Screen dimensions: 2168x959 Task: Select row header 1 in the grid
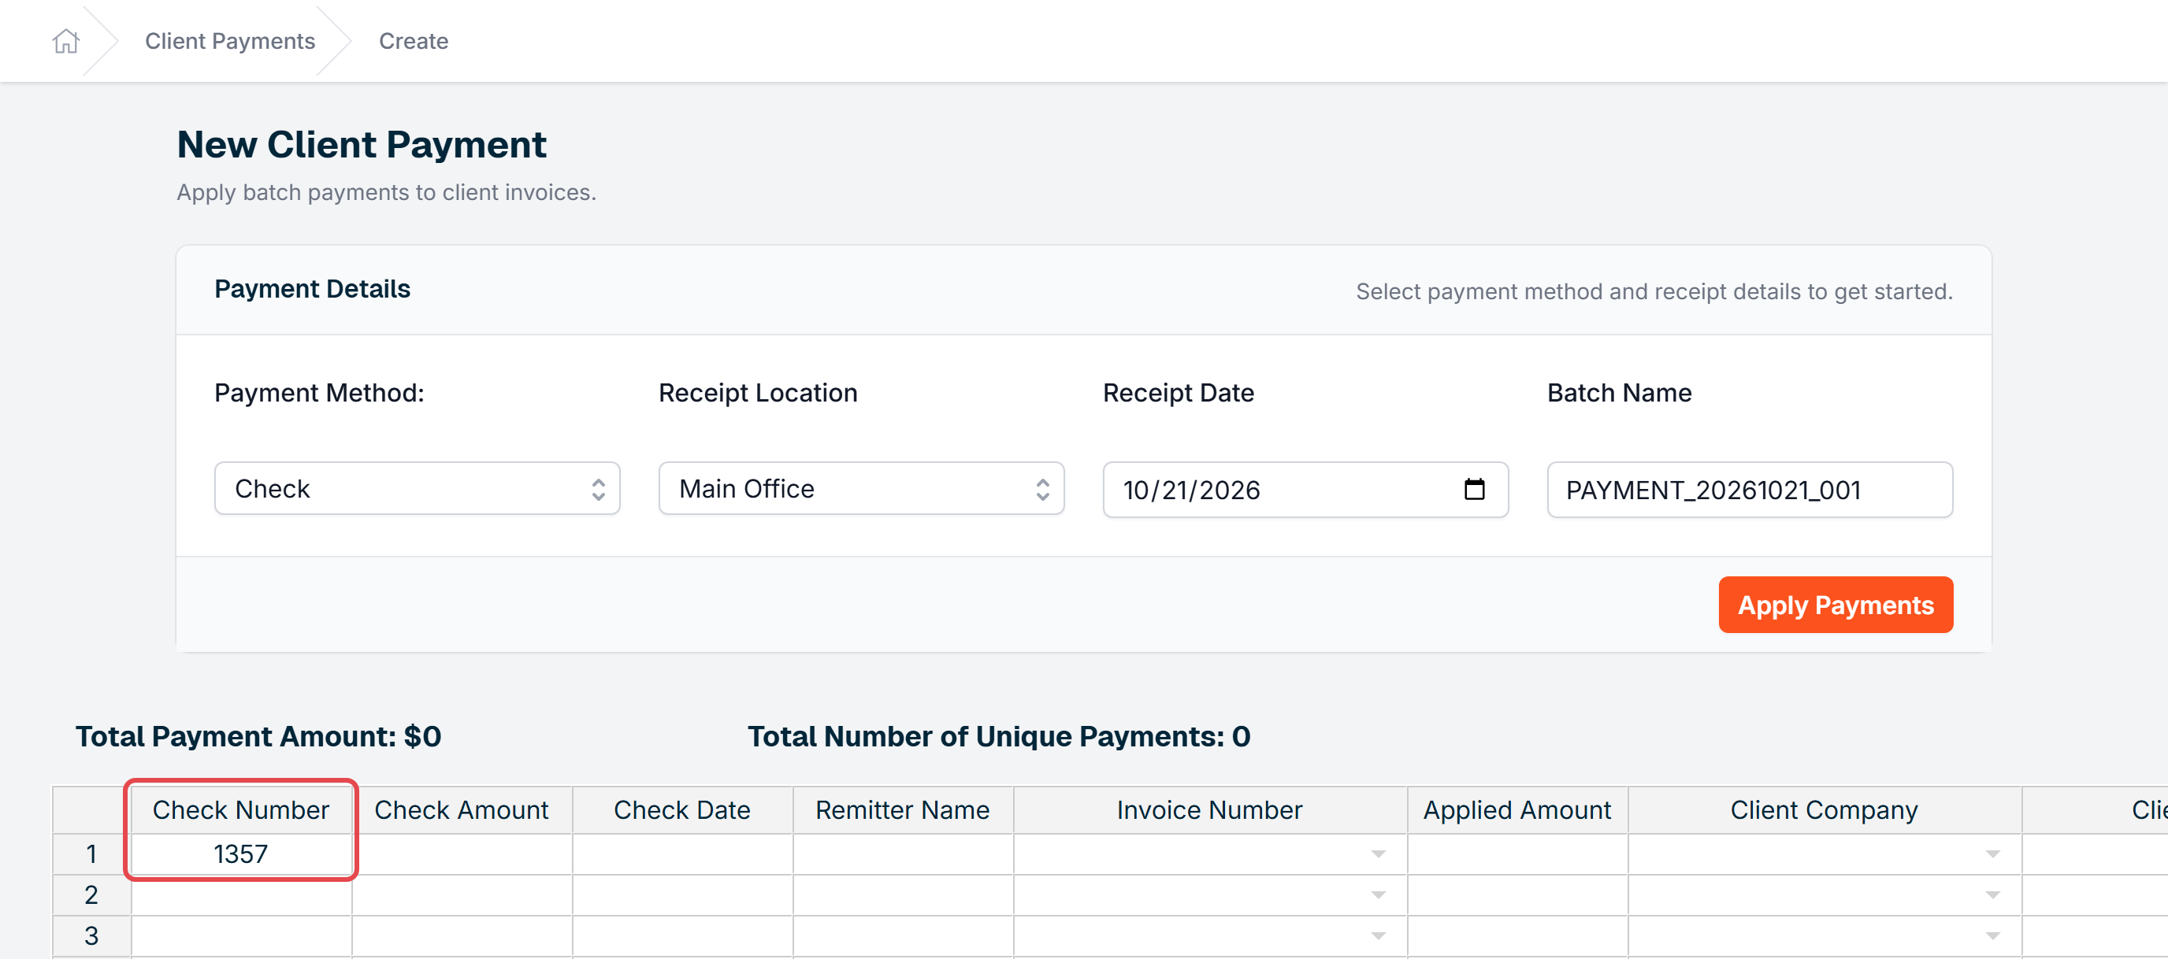click(91, 855)
